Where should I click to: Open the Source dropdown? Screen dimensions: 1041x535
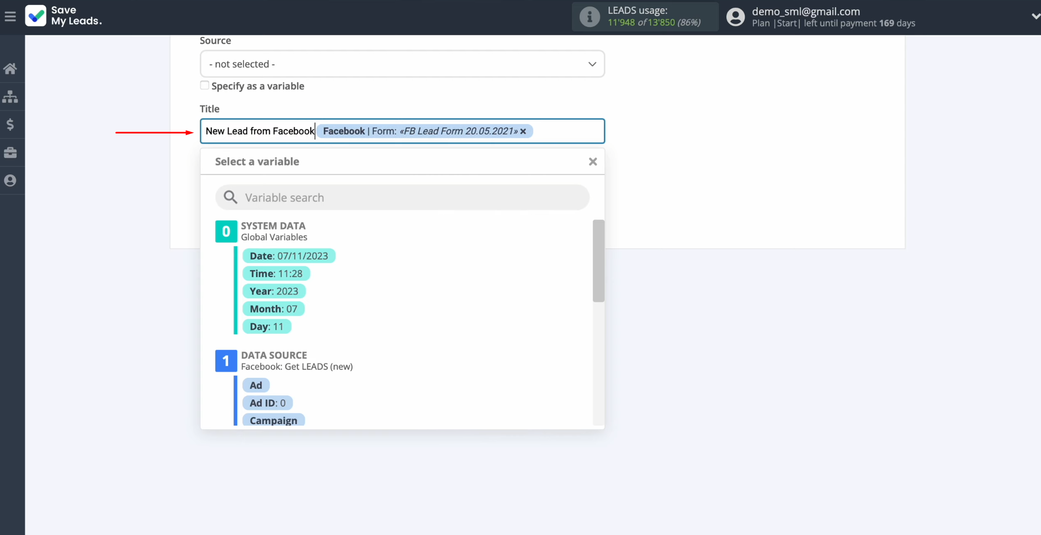pos(402,64)
